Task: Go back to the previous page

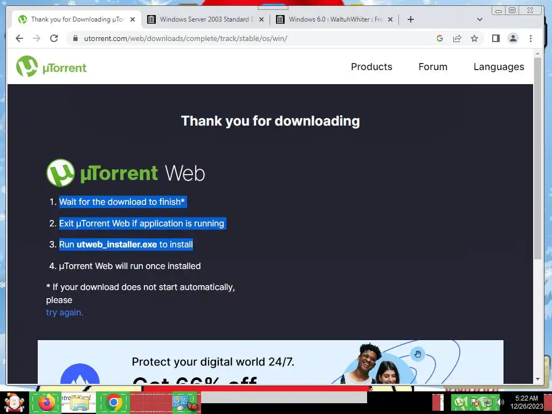Action: tap(19, 38)
